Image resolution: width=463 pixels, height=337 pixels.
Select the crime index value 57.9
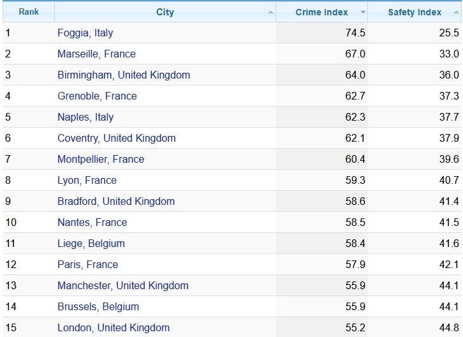pyautogui.click(x=355, y=265)
